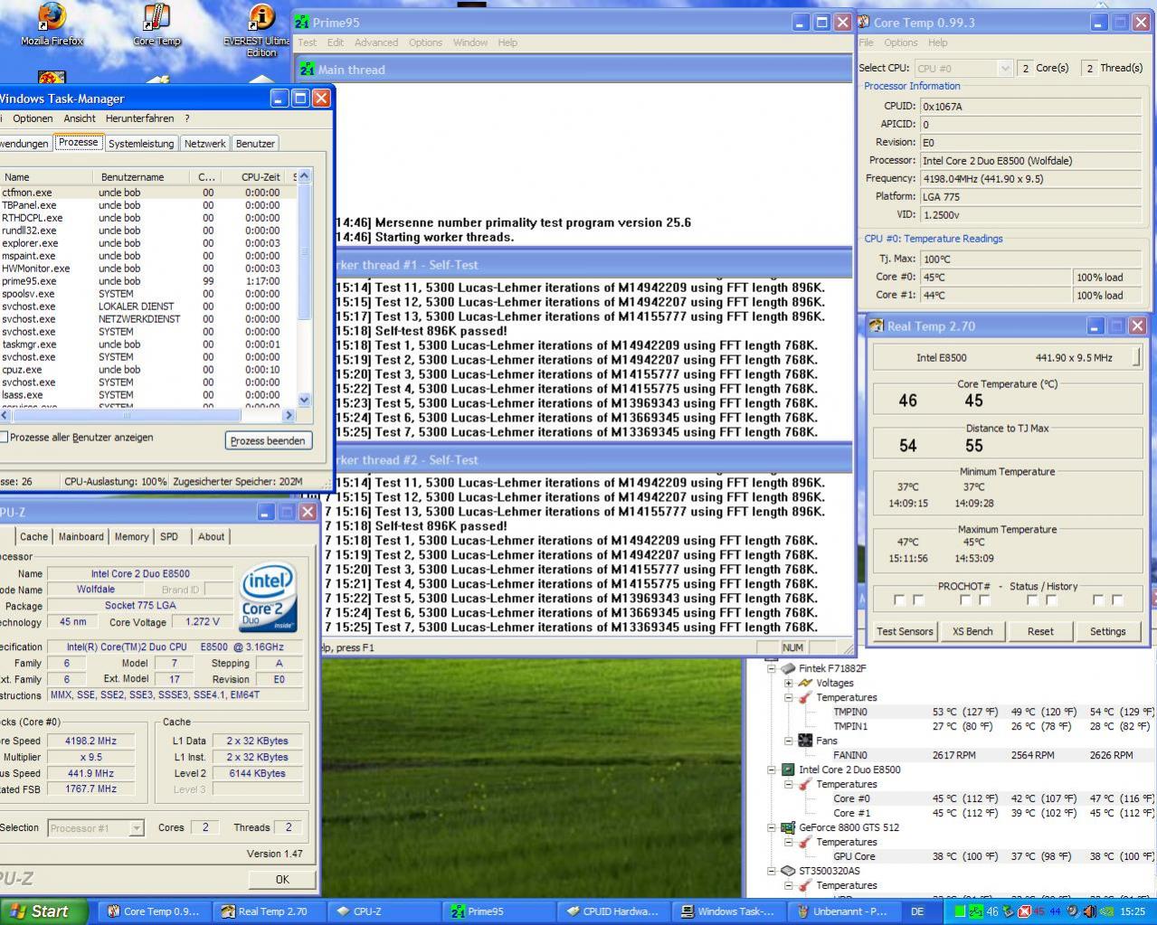Click the green square tray icon

click(x=961, y=911)
